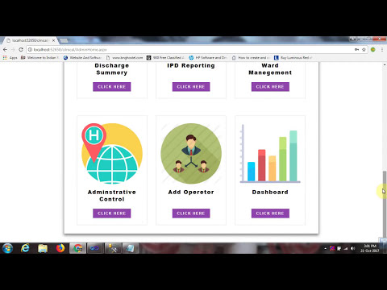Close the localhost browser tab
This screenshot has width=387, height=290.
53,40
